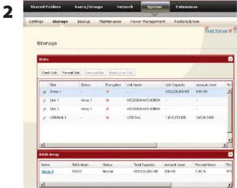Select the Disk 2 radio button

click(45, 110)
